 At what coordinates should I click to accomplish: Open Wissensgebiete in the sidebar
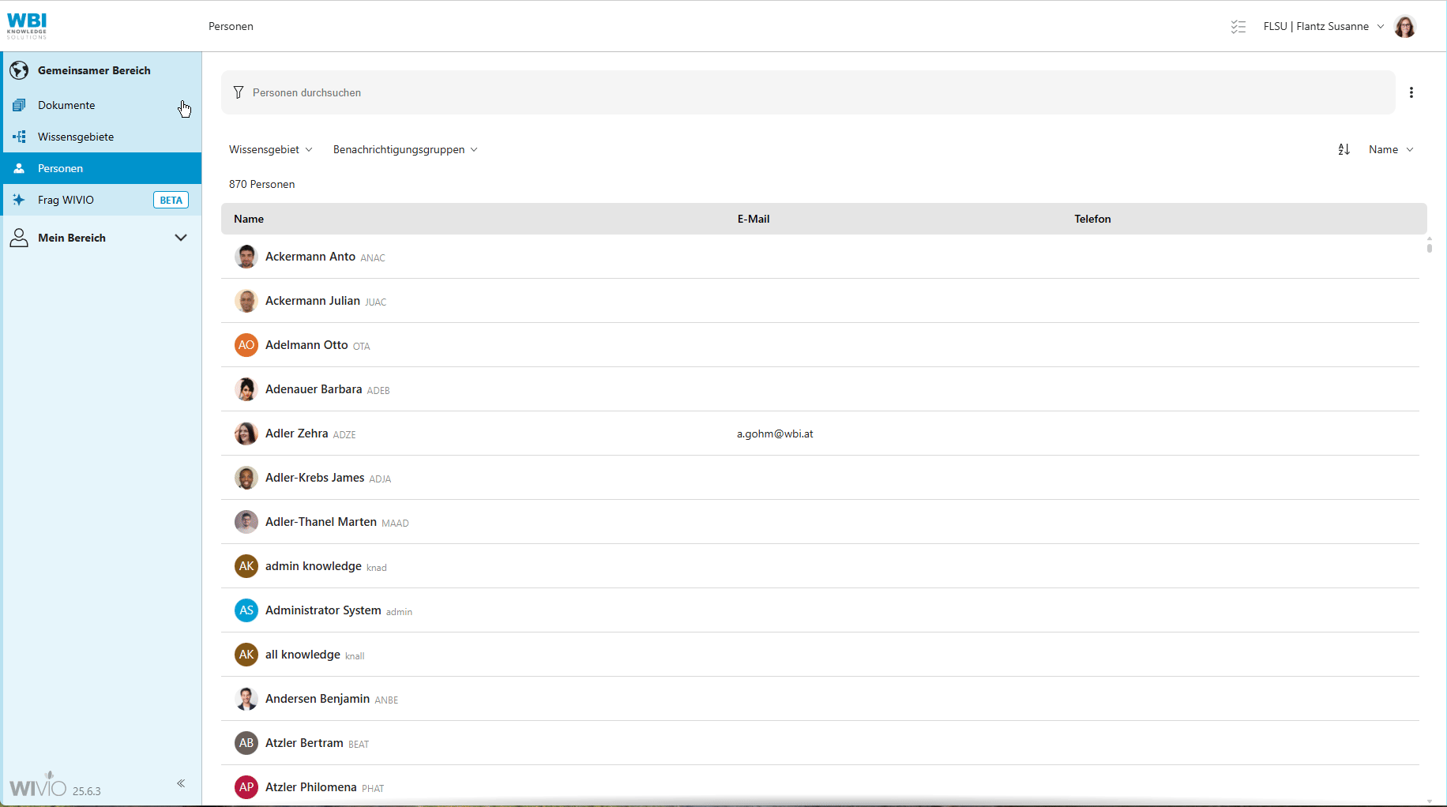[76, 137]
